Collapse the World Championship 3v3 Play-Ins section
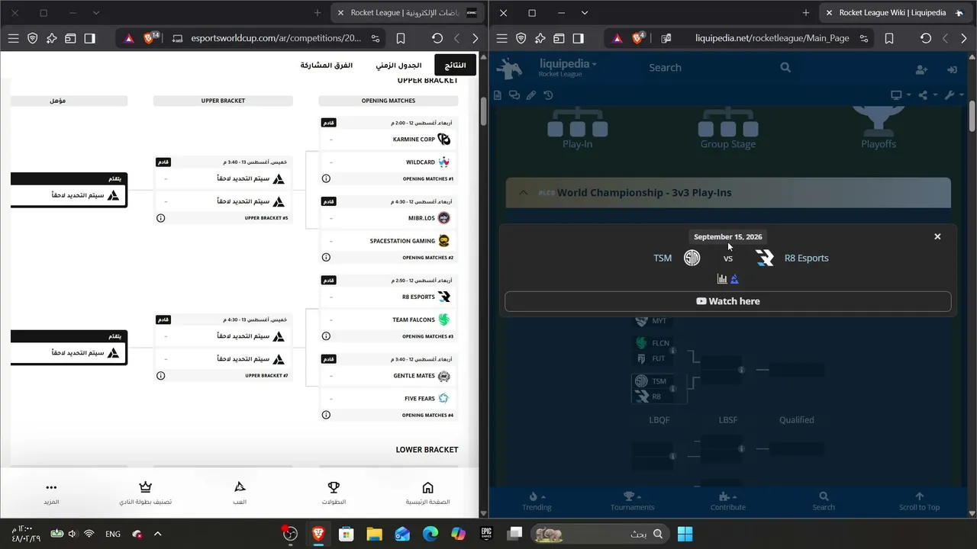The height and width of the screenshot is (549, 977). click(523, 193)
